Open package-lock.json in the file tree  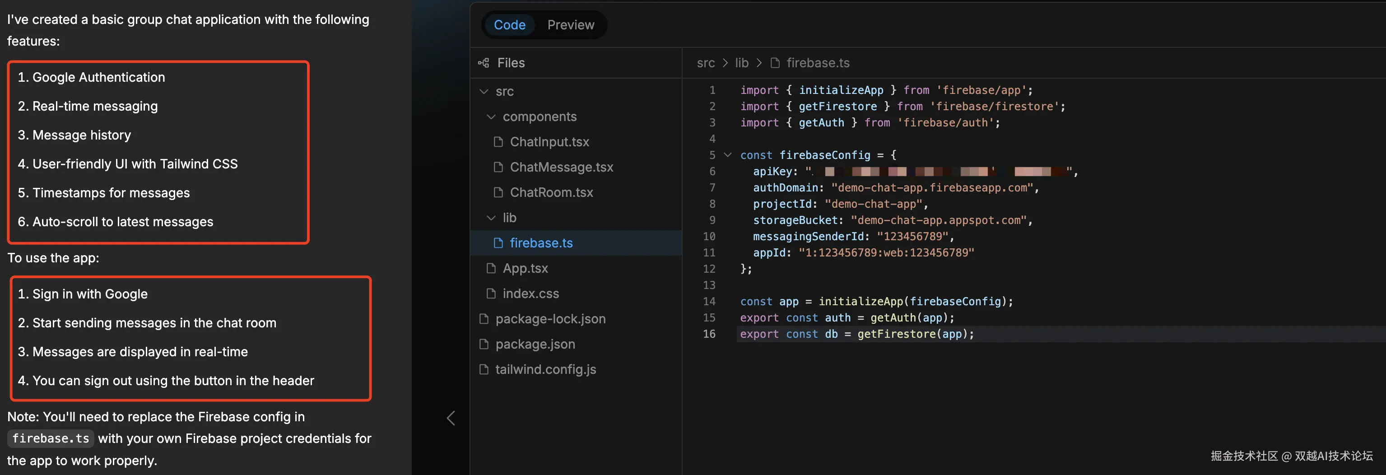(x=550, y=319)
